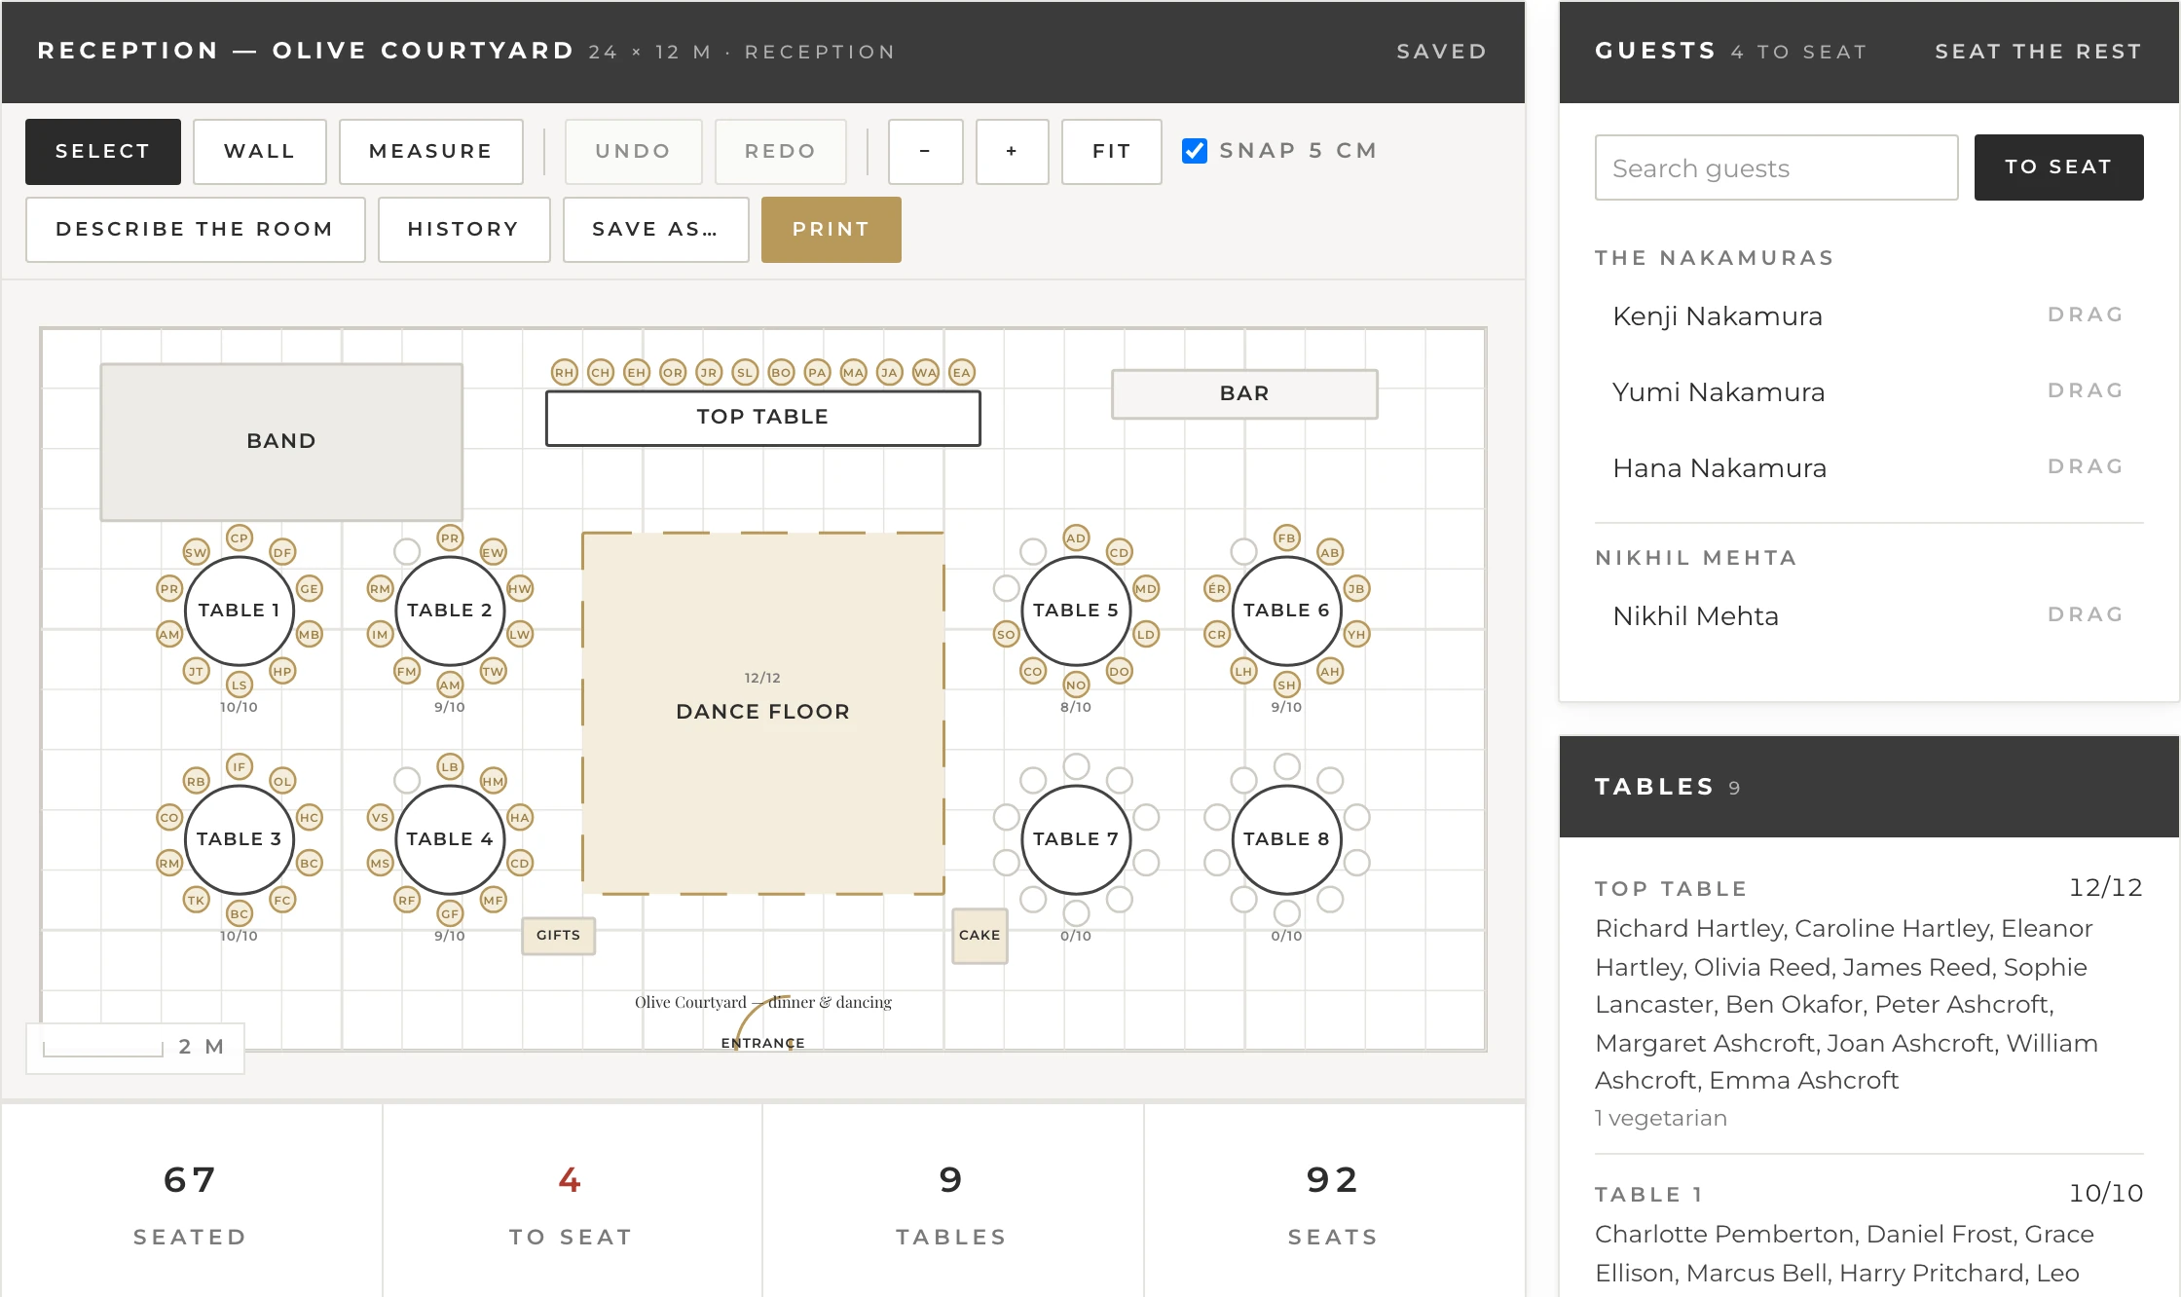The width and height of the screenshot is (2181, 1297).
Task: Click the CP seat at Table 1
Action: tap(239, 537)
